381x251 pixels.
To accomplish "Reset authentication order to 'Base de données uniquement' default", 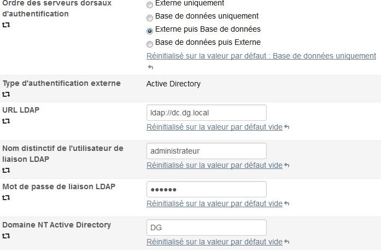I will [261, 56].
